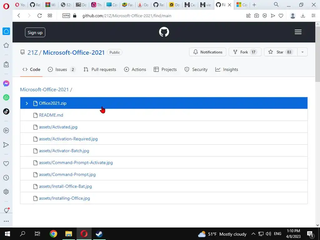Open Chrome from the taskbar
Viewport: 320px width, 240px height.
click(53, 234)
